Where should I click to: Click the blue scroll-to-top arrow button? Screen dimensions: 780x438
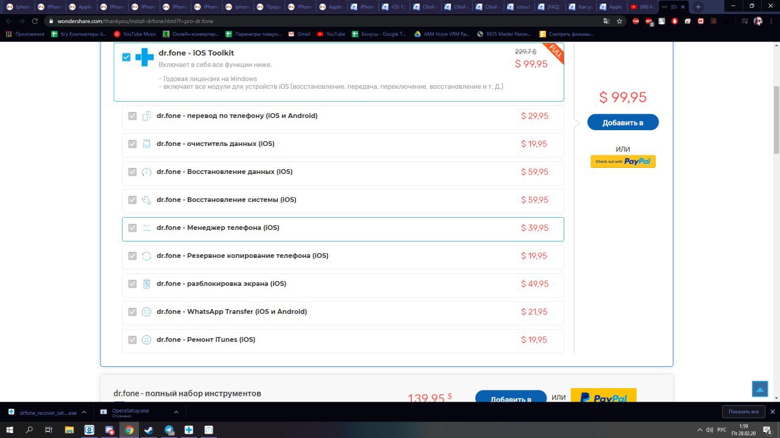tap(760, 389)
